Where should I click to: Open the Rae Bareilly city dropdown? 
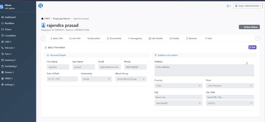click(x=179, y=103)
